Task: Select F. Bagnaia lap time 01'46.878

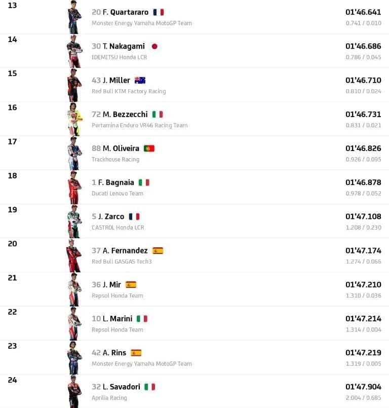Action: (x=363, y=182)
